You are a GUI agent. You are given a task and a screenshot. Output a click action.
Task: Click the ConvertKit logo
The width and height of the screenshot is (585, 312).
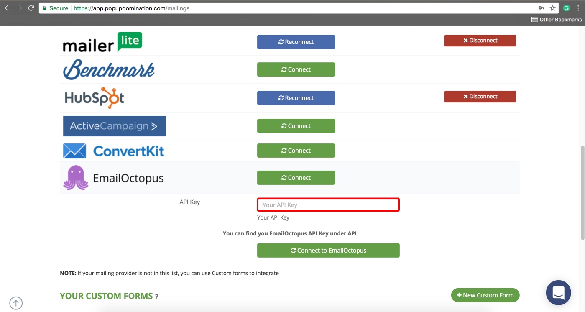[x=113, y=151]
